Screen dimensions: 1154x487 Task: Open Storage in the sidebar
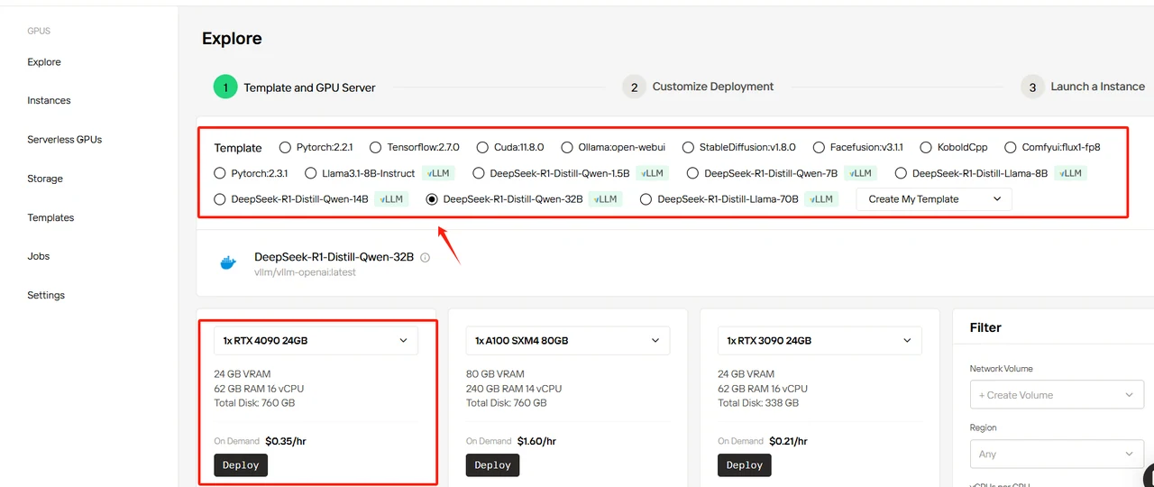tap(45, 179)
